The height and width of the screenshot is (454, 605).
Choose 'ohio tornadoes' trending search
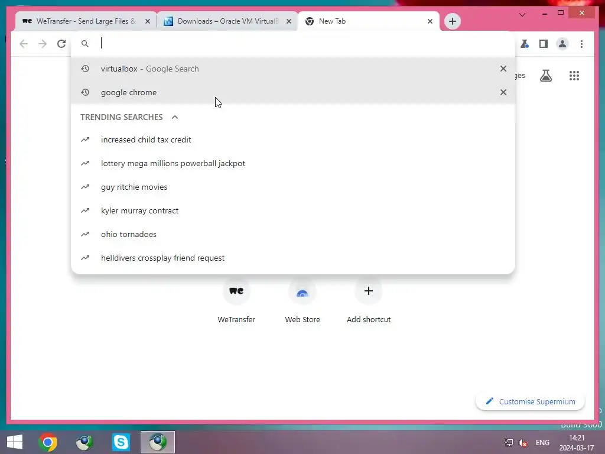[293, 234]
